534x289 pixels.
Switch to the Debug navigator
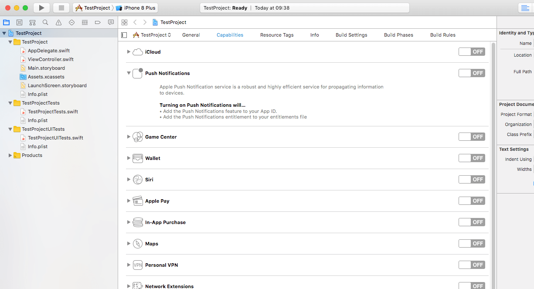[x=85, y=22]
